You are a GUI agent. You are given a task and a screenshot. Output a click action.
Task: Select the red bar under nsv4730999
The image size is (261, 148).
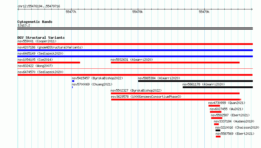click(214, 106)
